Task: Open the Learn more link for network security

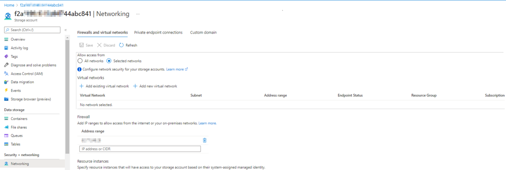Action: (177, 69)
